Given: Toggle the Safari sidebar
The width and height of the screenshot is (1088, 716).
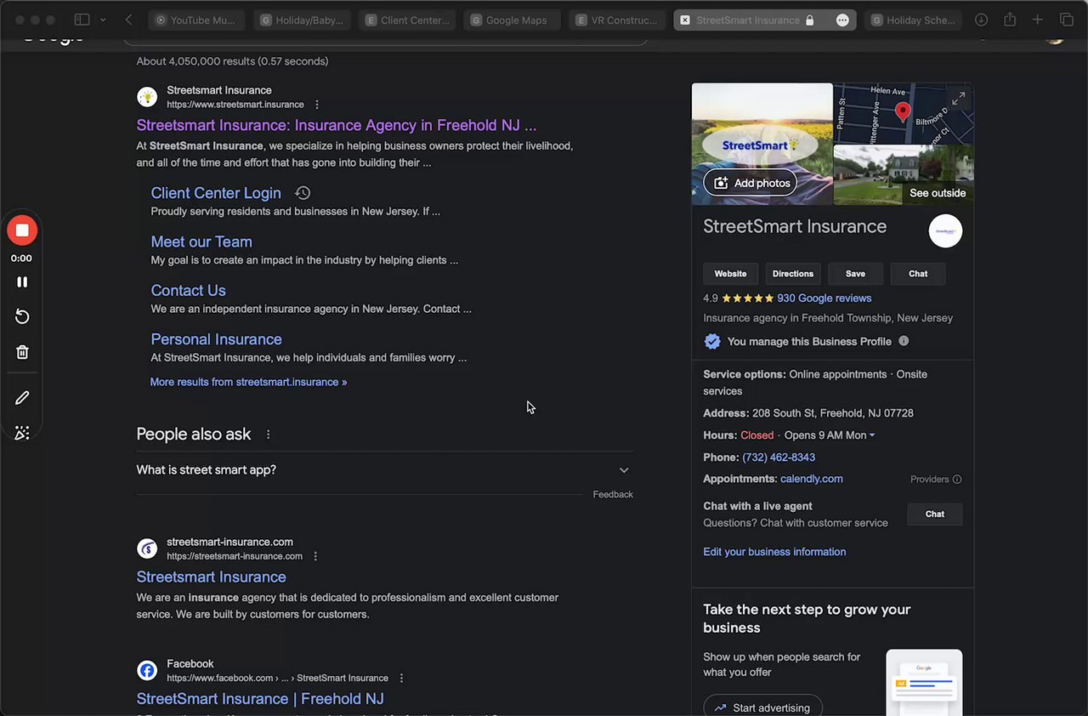Looking at the screenshot, I should pyautogui.click(x=82, y=20).
